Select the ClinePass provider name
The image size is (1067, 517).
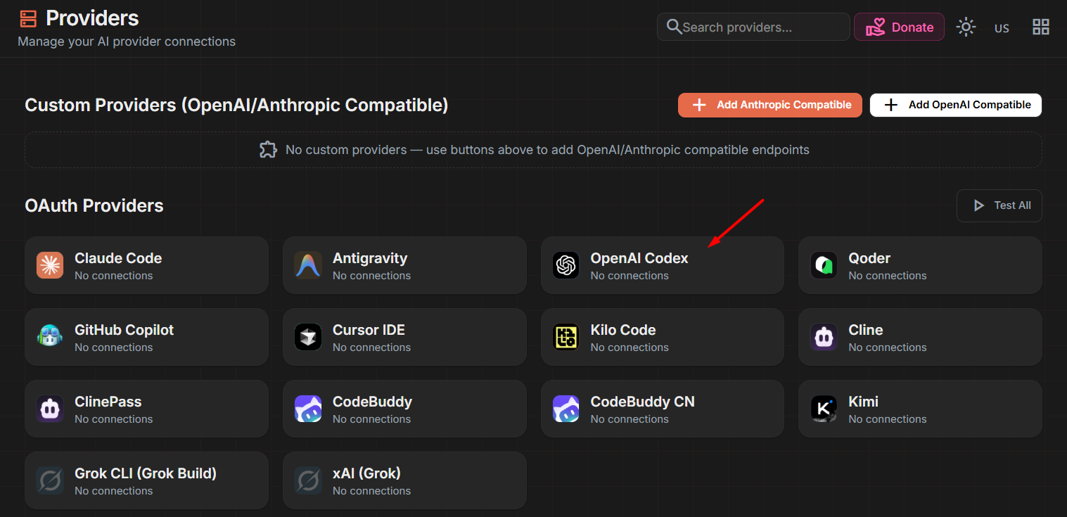point(108,402)
